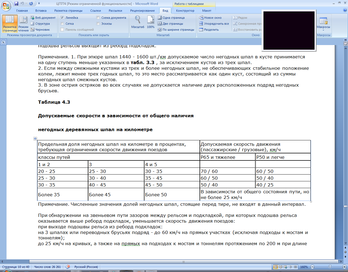Screen dimensions: 348x272
Task: Choose Одна страница zoom option
Action: (171, 18)
